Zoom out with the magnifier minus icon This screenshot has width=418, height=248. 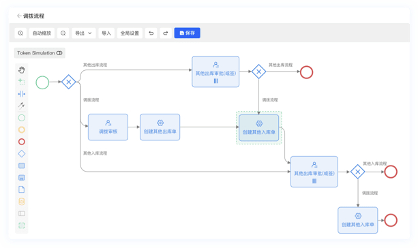point(63,33)
